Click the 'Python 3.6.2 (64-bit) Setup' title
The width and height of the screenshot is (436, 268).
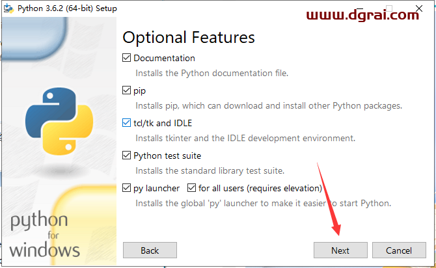(67, 8)
